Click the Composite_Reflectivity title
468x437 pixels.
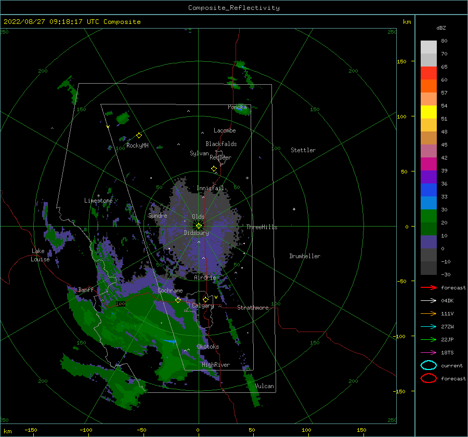(234, 8)
